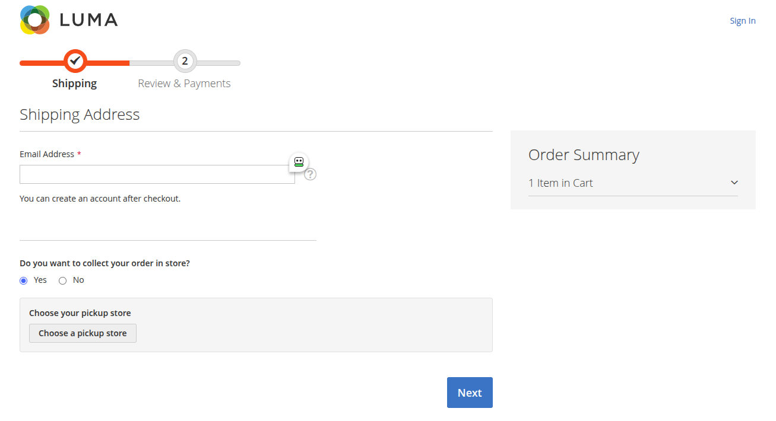This screenshot has width=776, height=421.
Task: Go to Review & Payments step label
Action: [x=184, y=84]
